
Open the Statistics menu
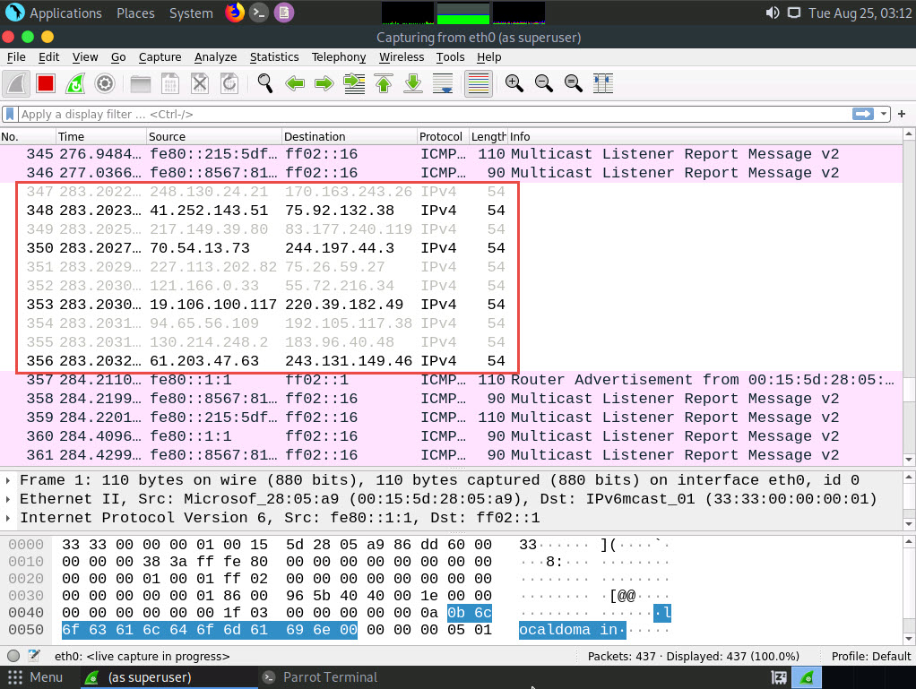pyautogui.click(x=274, y=57)
